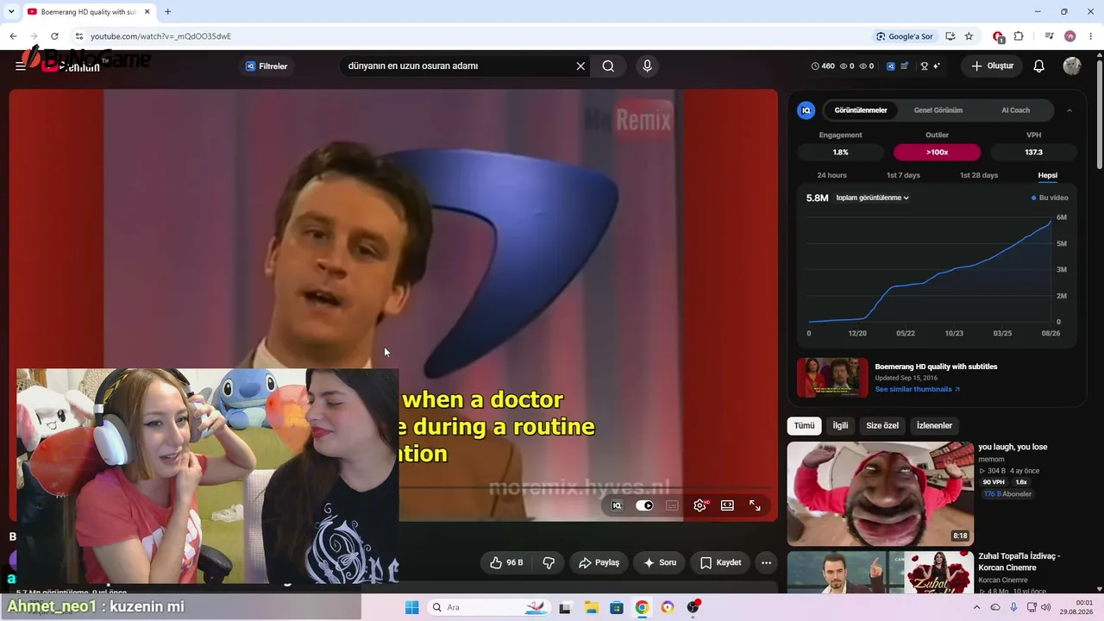
Task: Open the you laugh, you lose title
Action: (1013, 447)
